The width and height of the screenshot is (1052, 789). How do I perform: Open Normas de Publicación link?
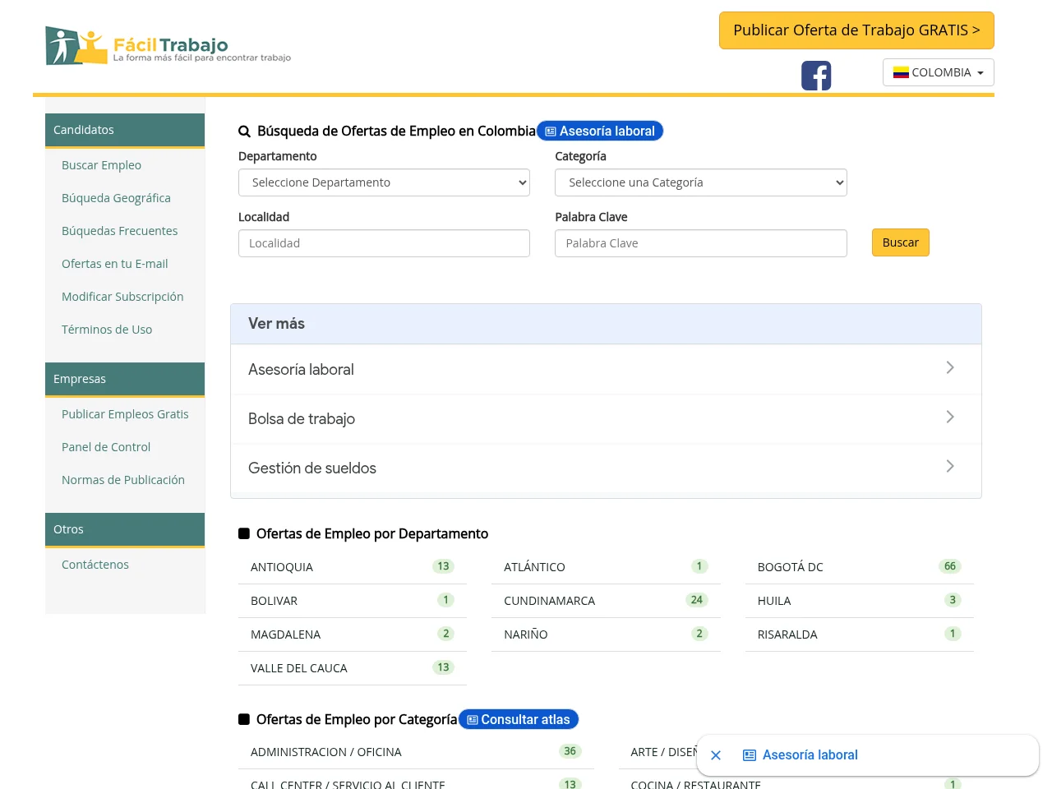[x=123, y=480]
